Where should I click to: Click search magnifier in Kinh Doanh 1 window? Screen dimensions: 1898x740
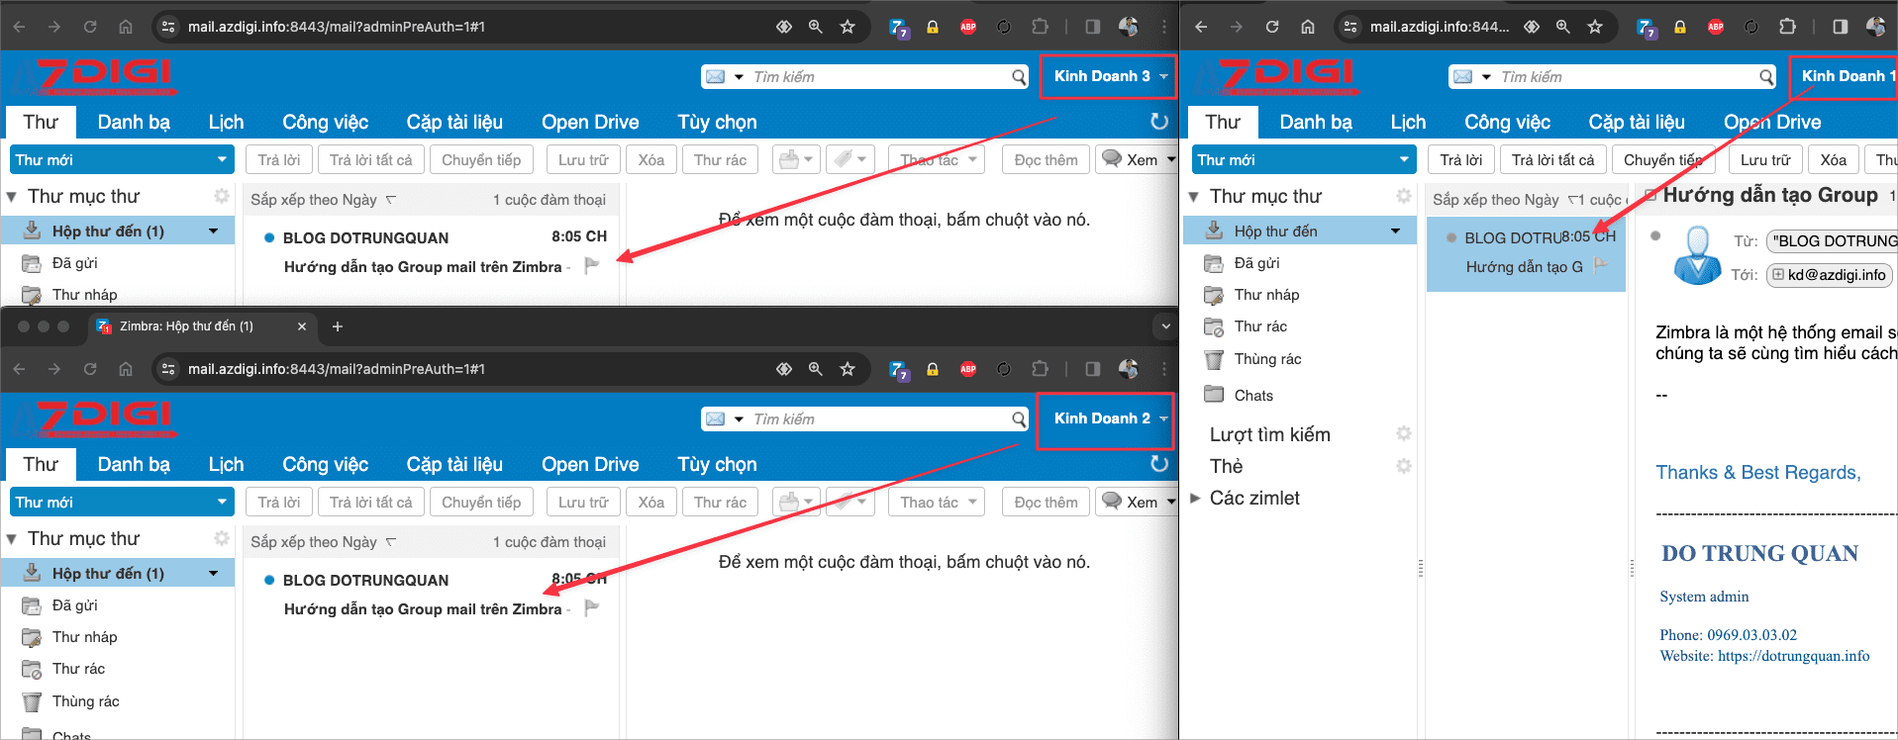(x=1766, y=77)
